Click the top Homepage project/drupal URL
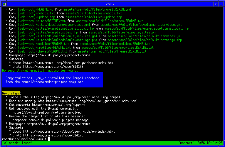Image resolution: width=225 pixels, height=147 pixels. 59,55
